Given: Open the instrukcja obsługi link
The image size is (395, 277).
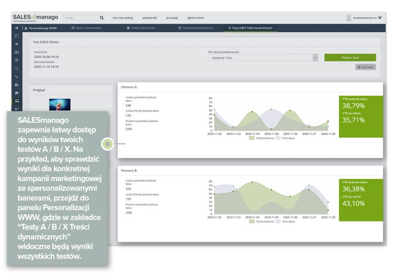Looking at the screenshot, I should [122, 18].
